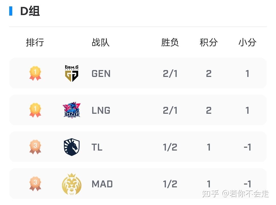Viewport: 276px width, 205px height.
Task: Open the MAD team name link
Action: pyautogui.click(x=102, y=184)
